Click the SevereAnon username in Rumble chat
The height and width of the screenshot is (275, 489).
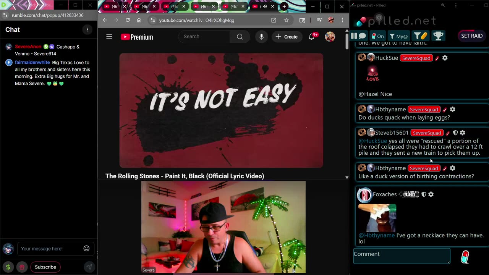(28, 47)
